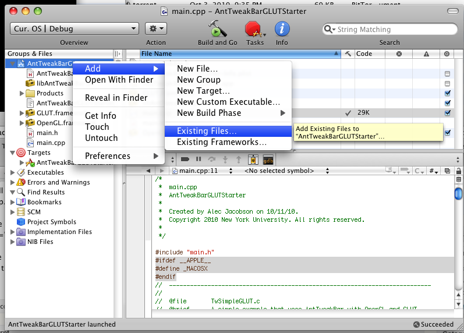Viewport: 464px width, 333px height.
Task: Click the gdb debugger console icon
Action: pos(268,159)
